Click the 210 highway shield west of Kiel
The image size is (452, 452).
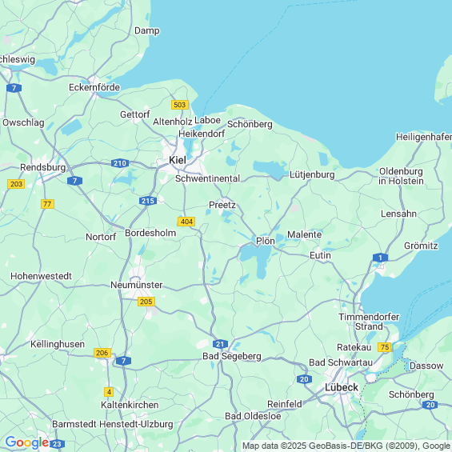point(120,163)
